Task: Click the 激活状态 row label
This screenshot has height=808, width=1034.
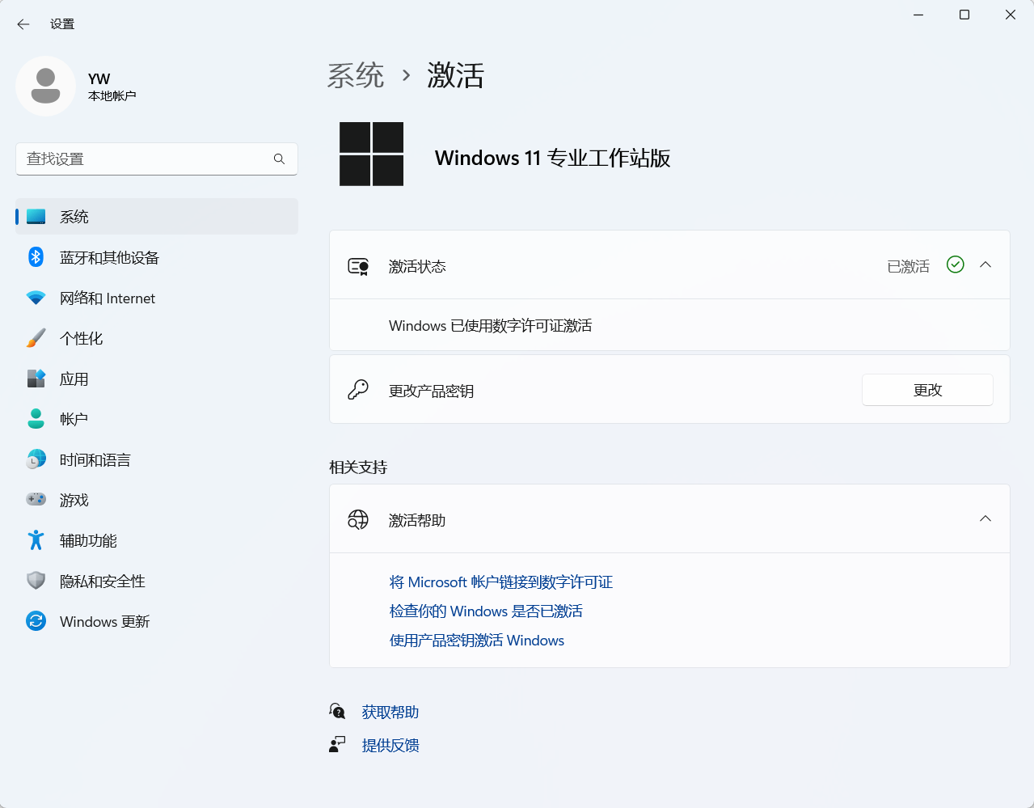Action: coord(417,266)
